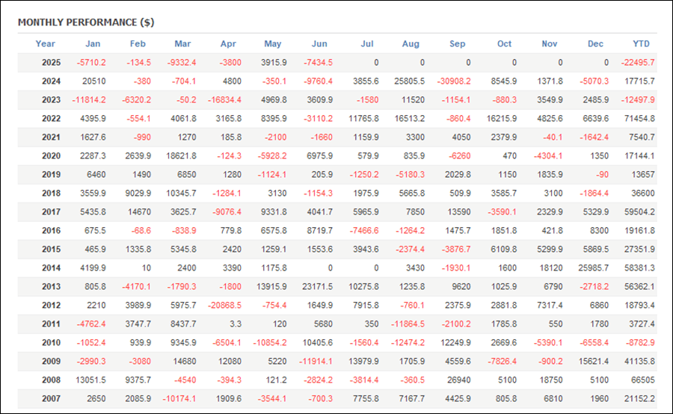Viewport: 673px width, 414px height.
Task: Select the 2012 year row label
Action: tap(51, 305)
